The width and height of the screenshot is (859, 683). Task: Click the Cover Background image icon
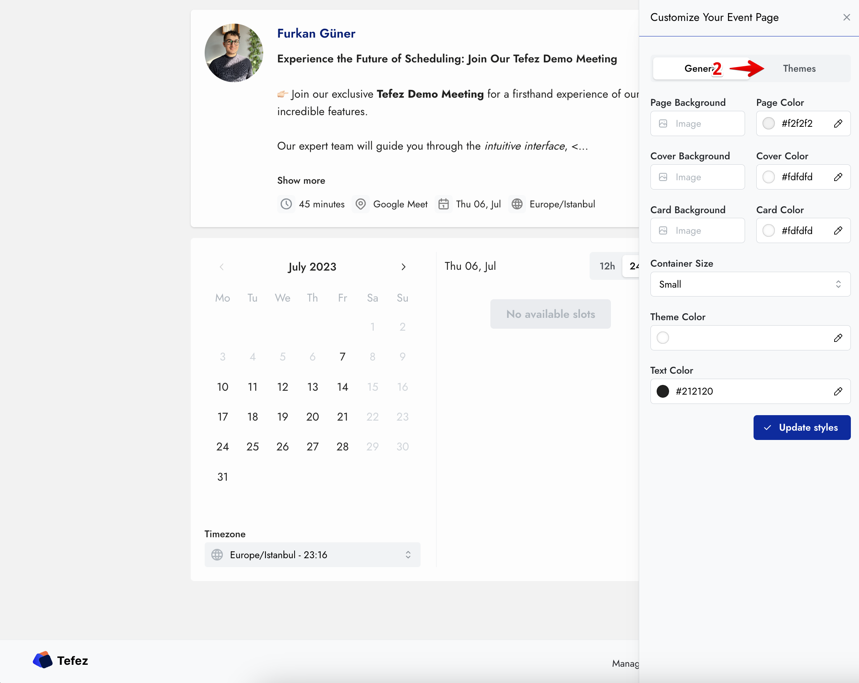[663, 177]
